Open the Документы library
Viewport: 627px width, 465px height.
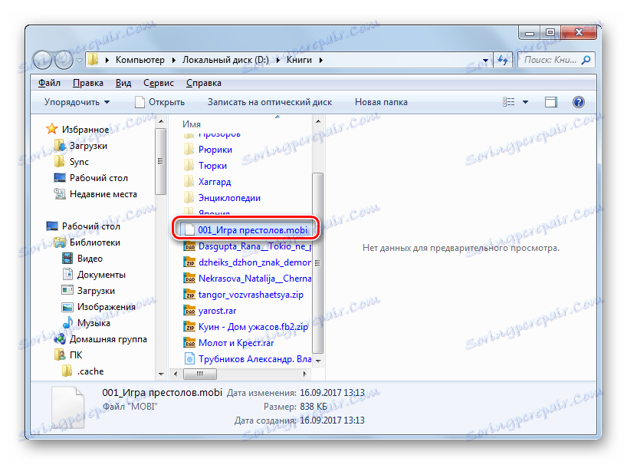tap(101, 275)
